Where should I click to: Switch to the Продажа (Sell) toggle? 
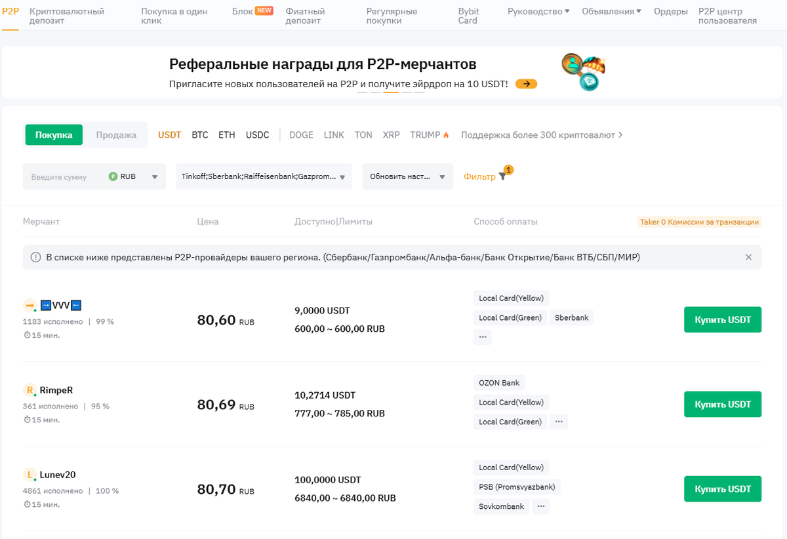[x=116, y=135]
